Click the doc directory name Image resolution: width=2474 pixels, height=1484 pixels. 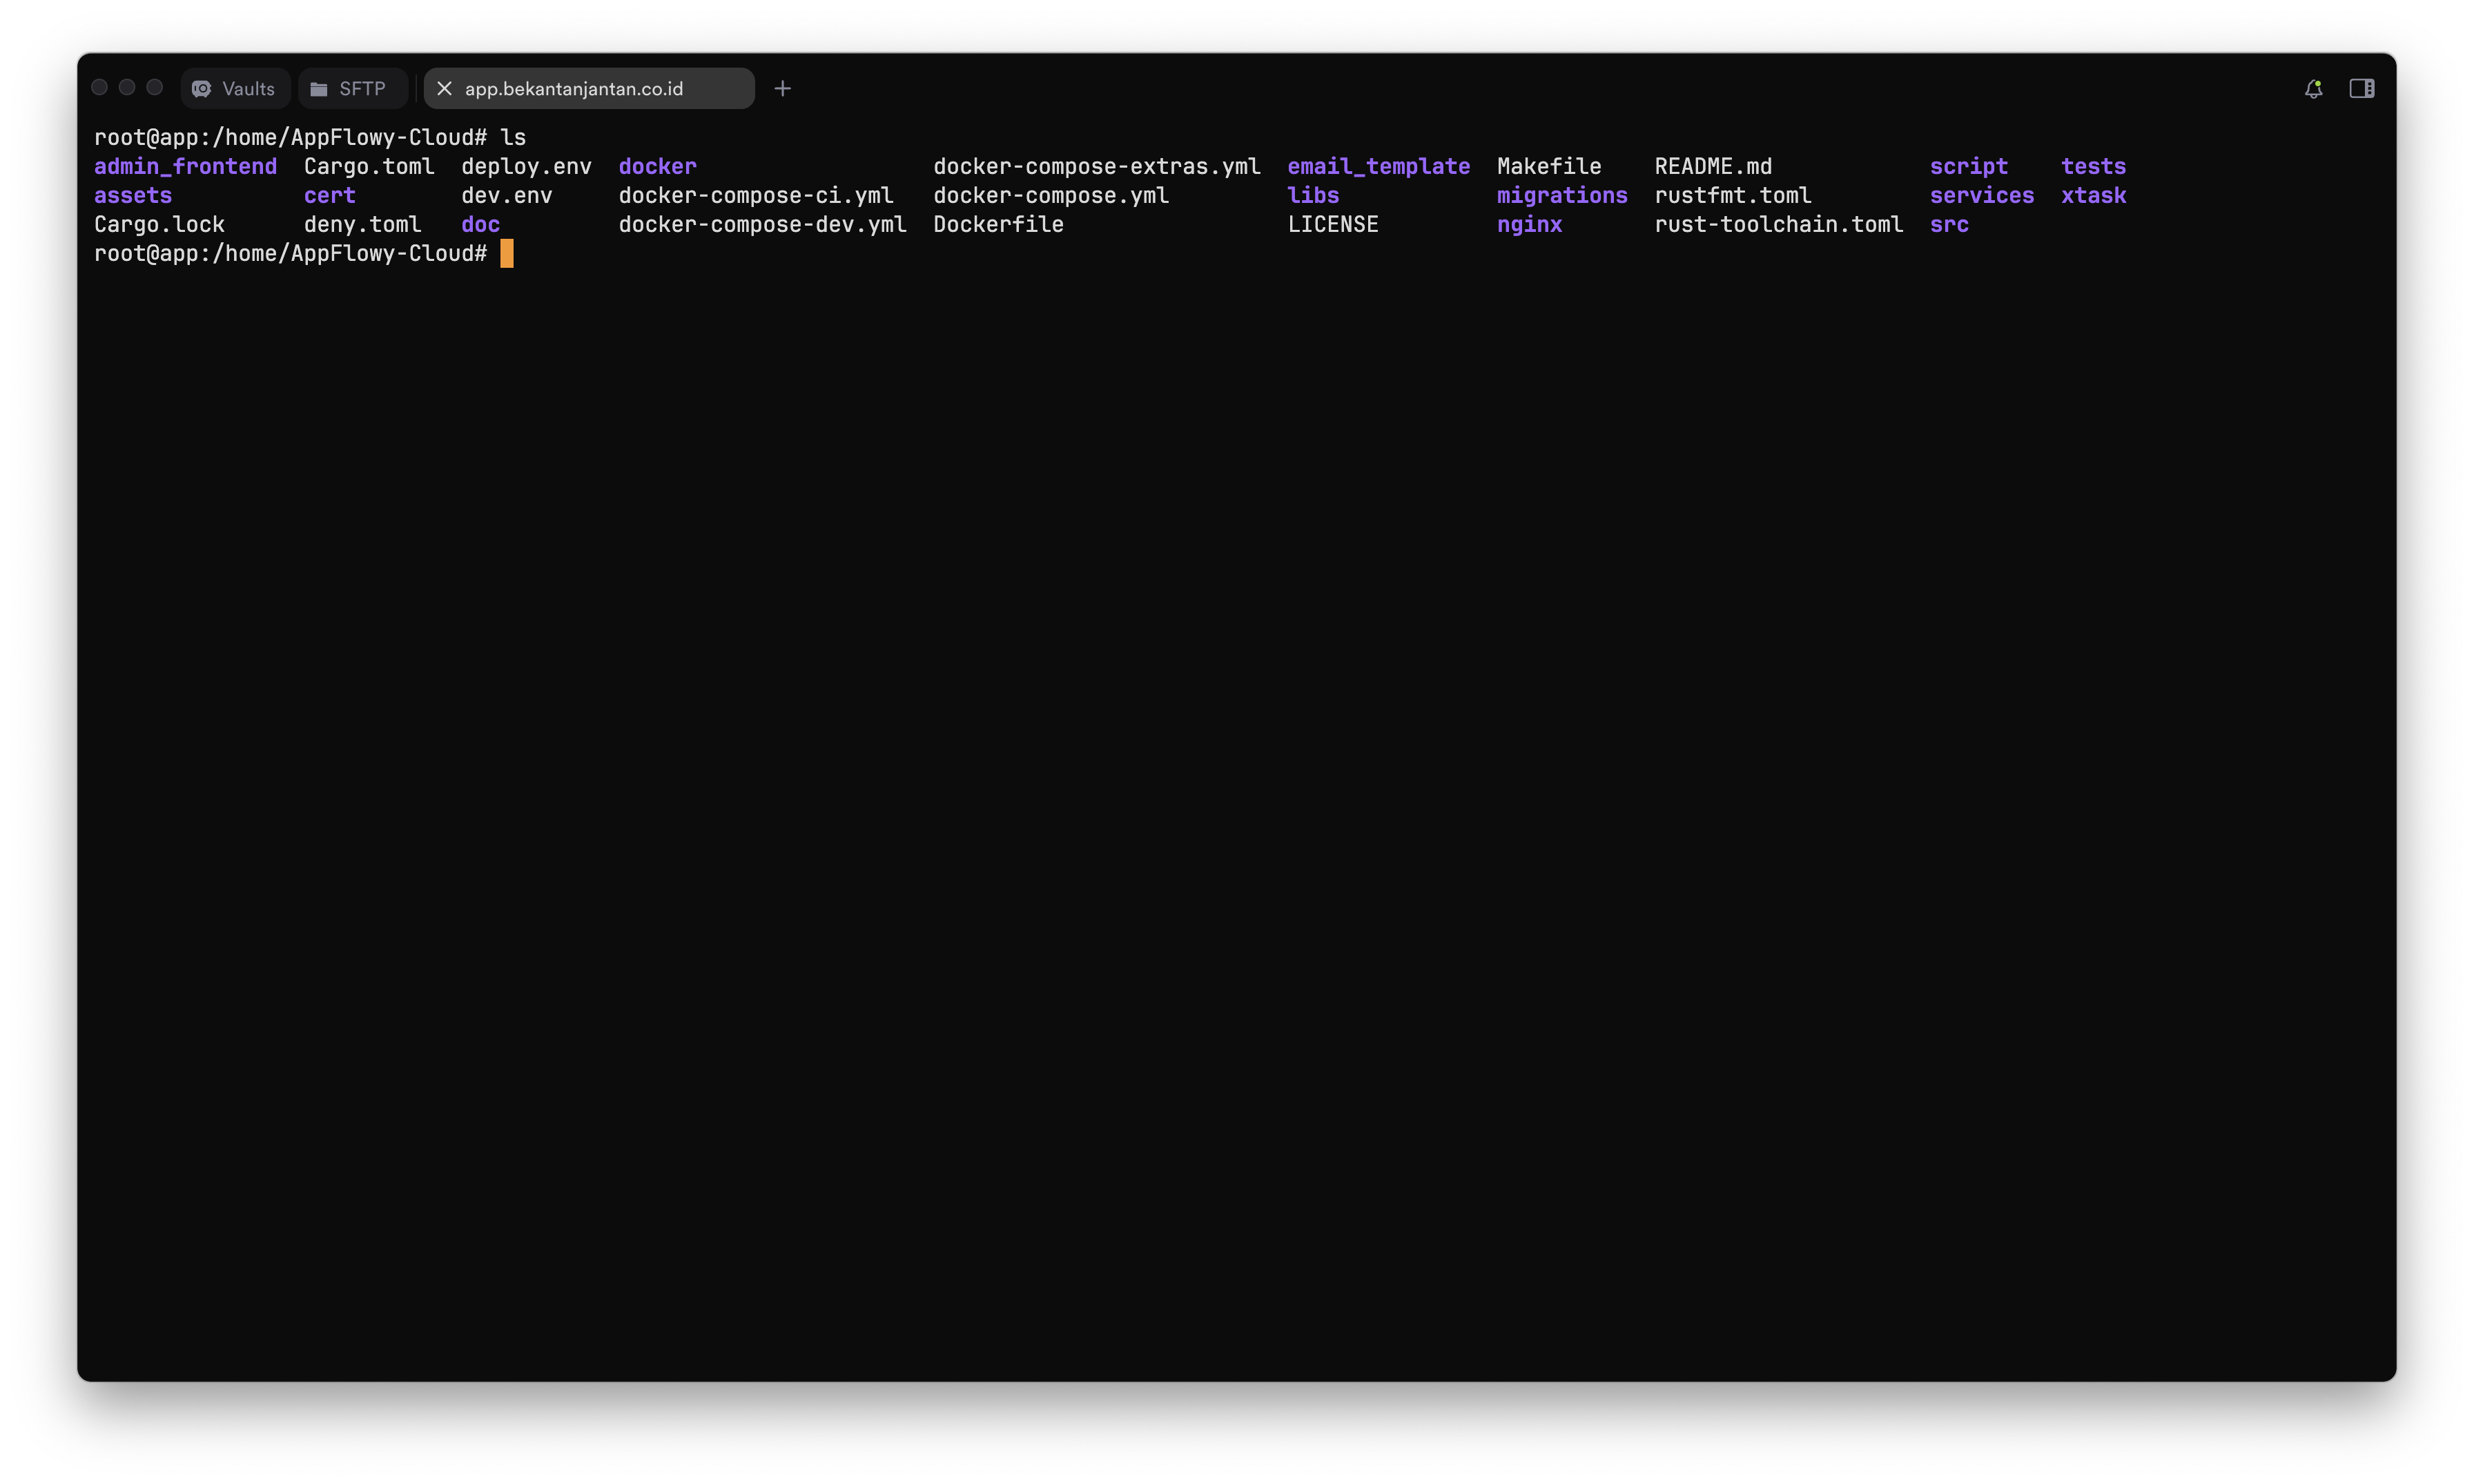(481, 225)
